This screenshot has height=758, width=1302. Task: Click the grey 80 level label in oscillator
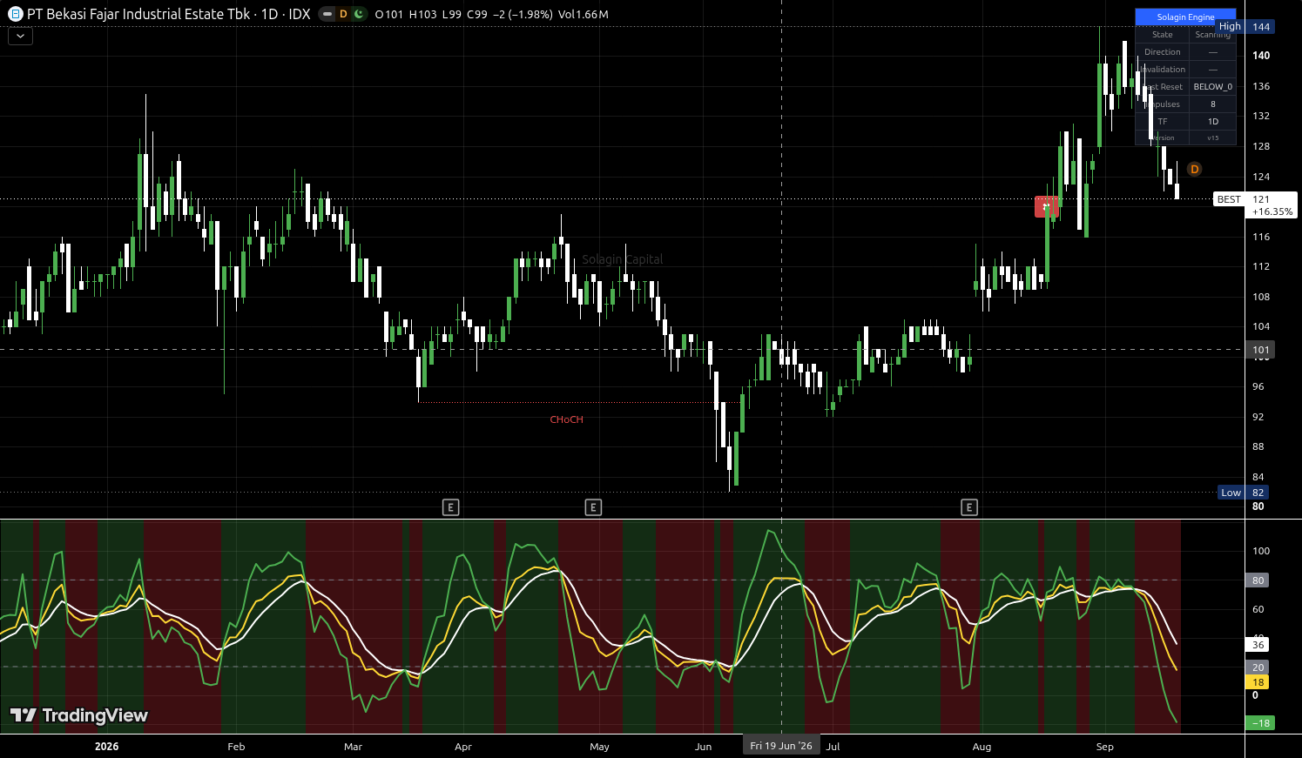point(1258,580)
